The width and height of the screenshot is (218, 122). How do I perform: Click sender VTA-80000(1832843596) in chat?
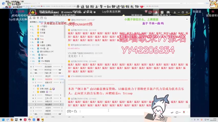pyautogui.click(x=82, y=76)
